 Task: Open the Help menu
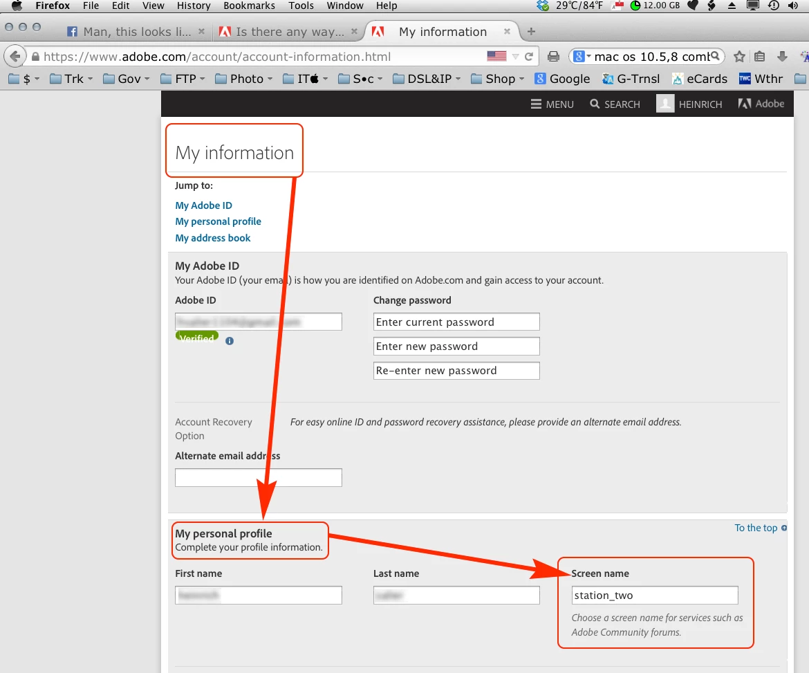387,6
